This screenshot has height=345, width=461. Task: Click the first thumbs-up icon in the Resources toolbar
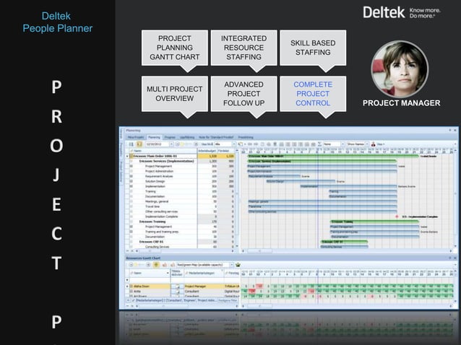[x=164, y=265]
